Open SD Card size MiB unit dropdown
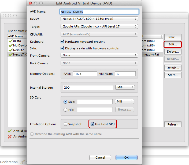 pos(124,101)
